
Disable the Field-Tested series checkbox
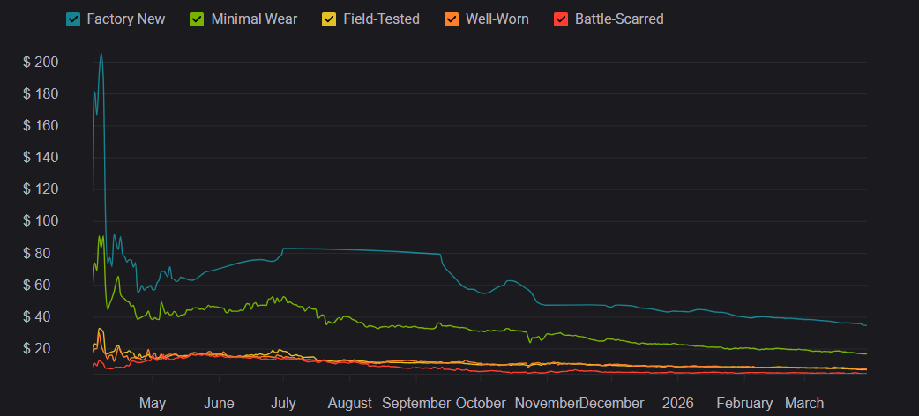coord(329,19)
